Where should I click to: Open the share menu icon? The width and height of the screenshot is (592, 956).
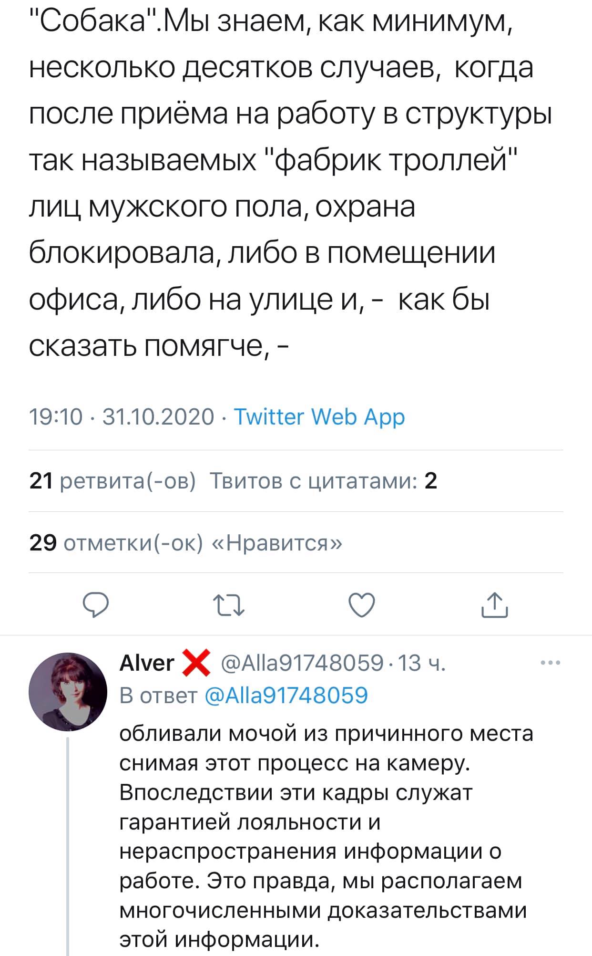(x=494, y=605)
